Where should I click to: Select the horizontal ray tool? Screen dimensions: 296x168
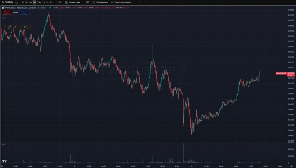tap(20, 27)
